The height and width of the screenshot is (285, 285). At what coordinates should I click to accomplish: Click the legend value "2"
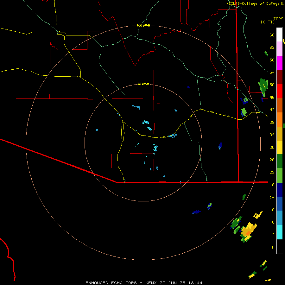tap(273, 235)
